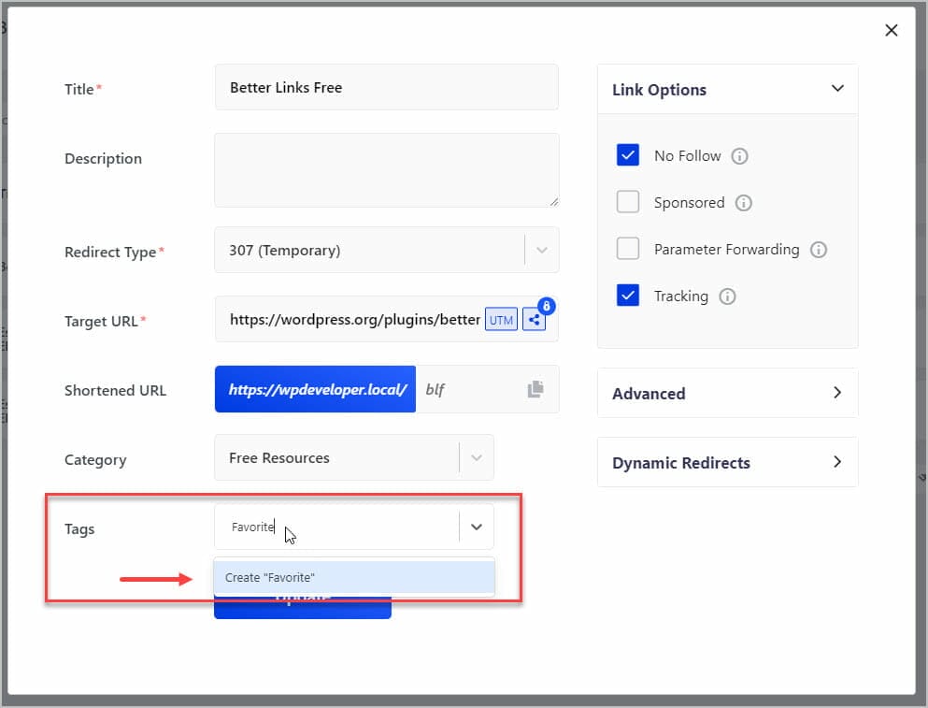Uncheck the No Follow checkbox
The height and width of the screenshot is (708, 928).
pyautogui.click(x=628, y=155)
